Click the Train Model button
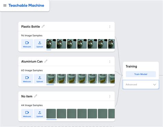 [x=141, y=74]
